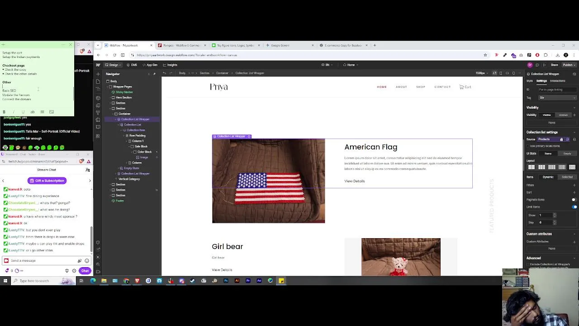Check Use primary locale items
This screenshot has height=326, width=579.
[528, 146]
